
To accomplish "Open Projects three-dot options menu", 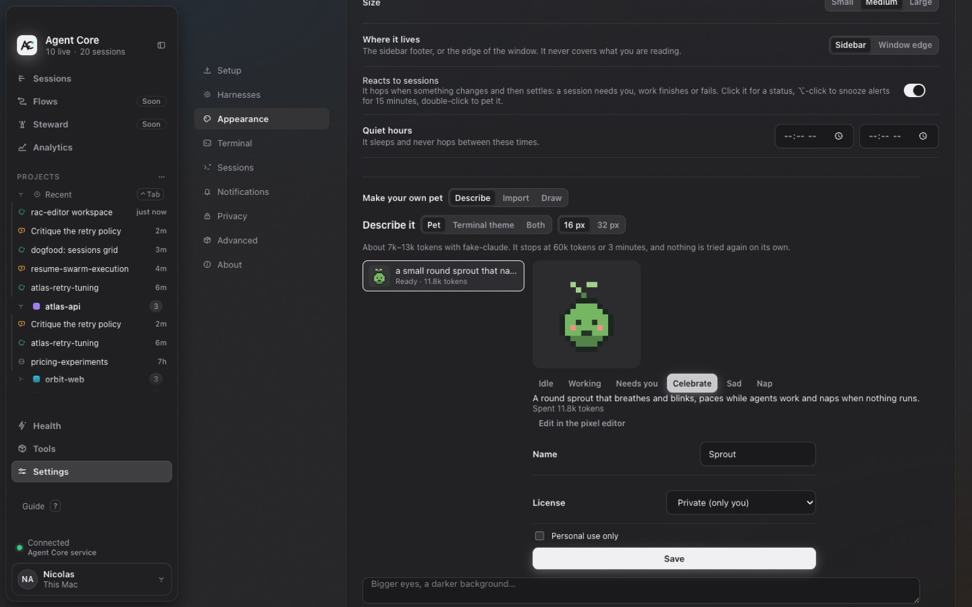I will 162,177.
